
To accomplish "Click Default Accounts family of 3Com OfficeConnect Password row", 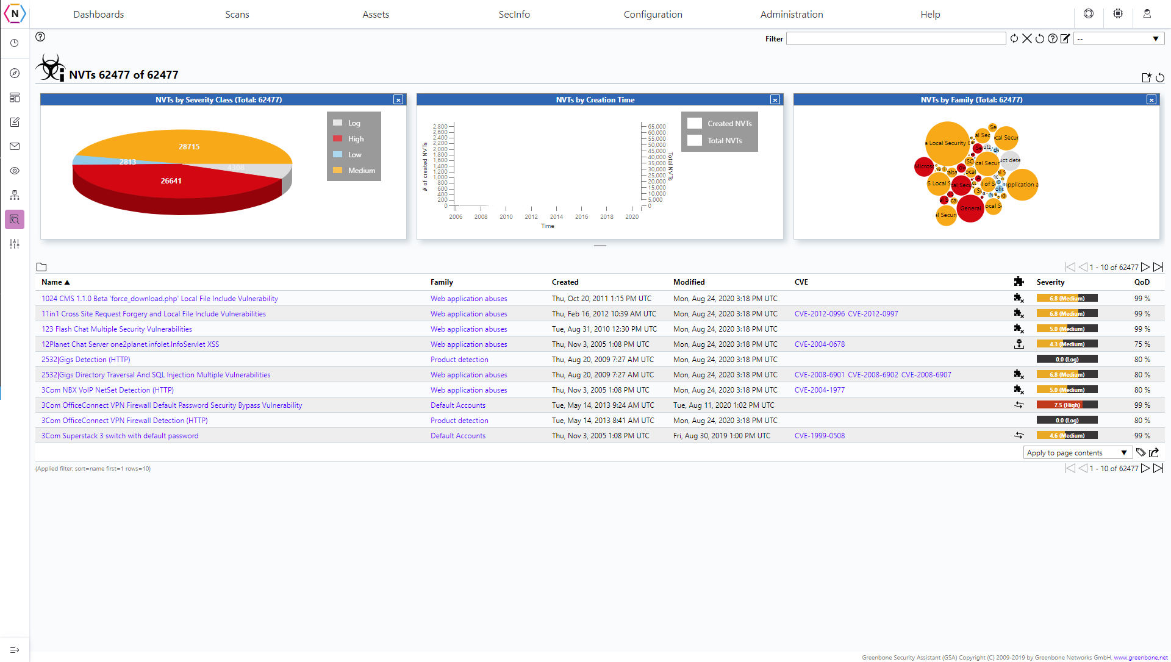I will [458, 405].
